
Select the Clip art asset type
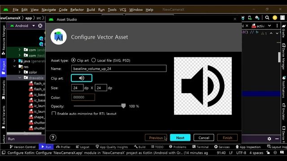click(x=74, y=60)
